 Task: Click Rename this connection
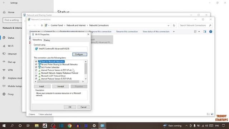point(127,32)
